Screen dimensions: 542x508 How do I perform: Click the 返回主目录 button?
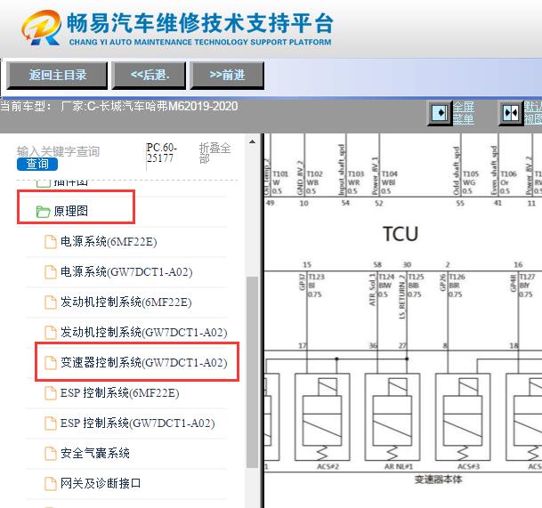pyautogui.click(x=57, y=76)
